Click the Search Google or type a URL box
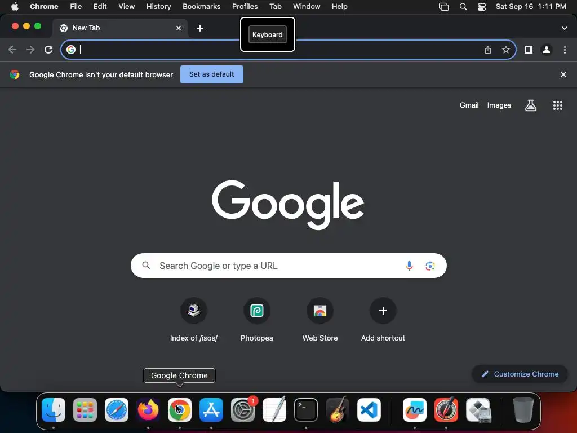 pos(288,266)
